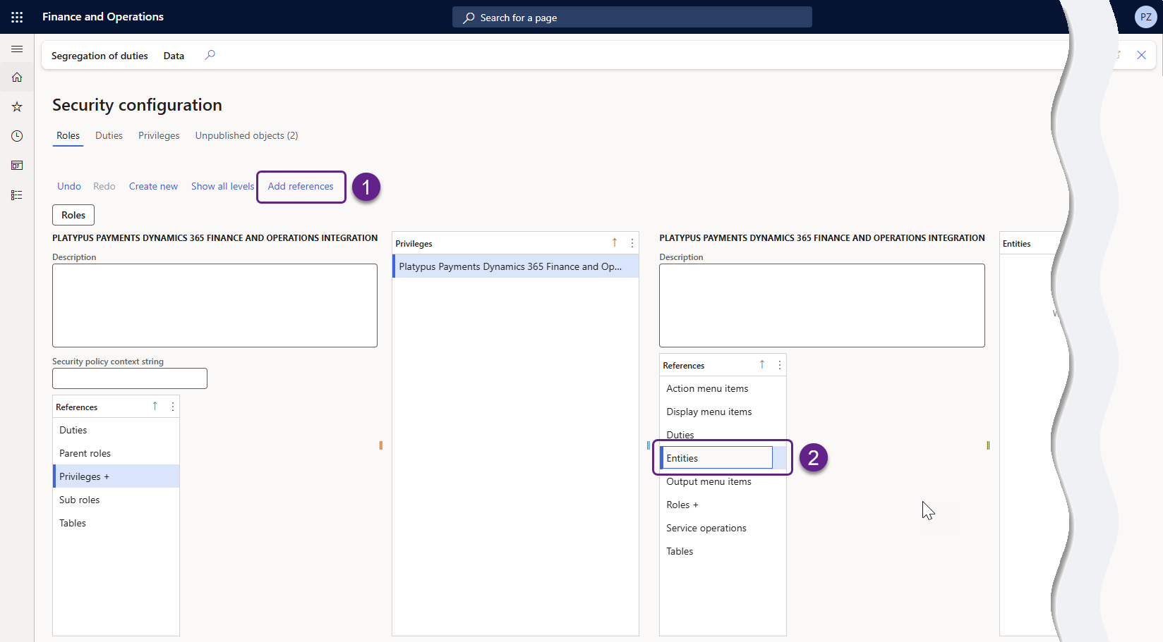Switch to Unpublished objects tab
This screenshot has width=1163, height=642.
[246, 135]
